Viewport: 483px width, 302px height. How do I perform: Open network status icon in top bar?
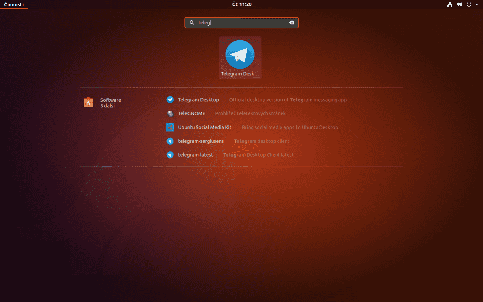(x=450, y=4)
